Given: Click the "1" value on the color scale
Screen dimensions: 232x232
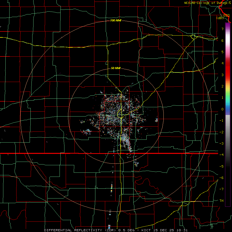Looking at the screenshot, I should coord(222,98).
